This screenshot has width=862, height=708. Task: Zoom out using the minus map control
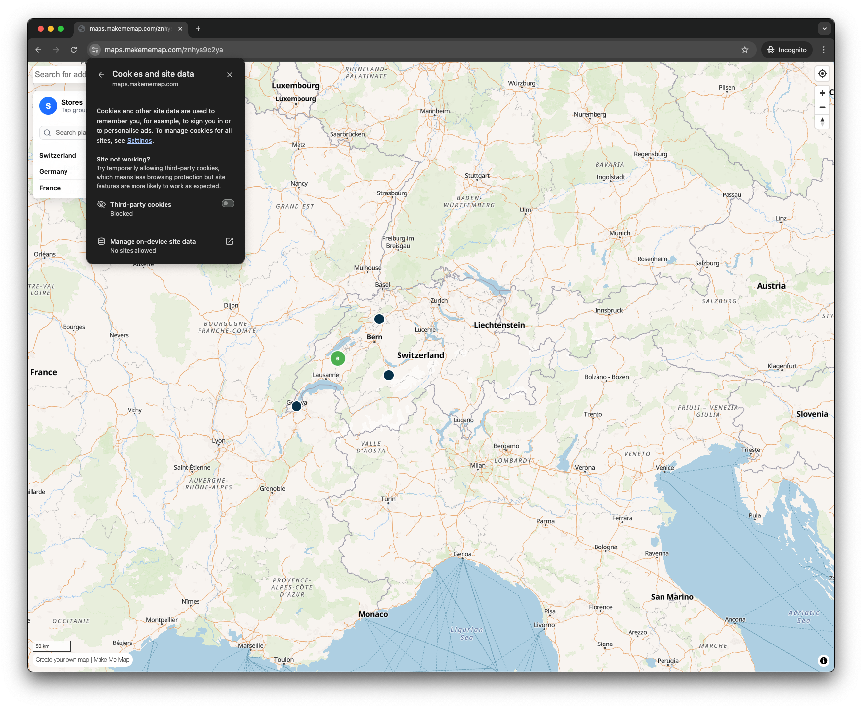click(x=822, y=107)
